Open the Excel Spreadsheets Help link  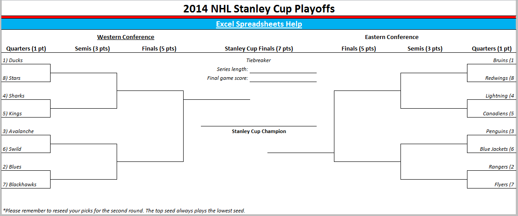point(259,24)
